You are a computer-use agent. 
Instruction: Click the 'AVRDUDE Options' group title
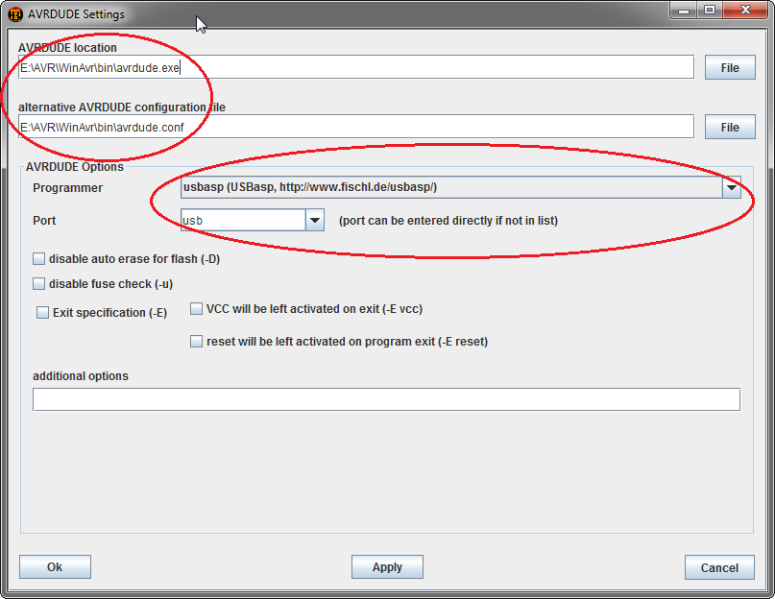point(75,167)
